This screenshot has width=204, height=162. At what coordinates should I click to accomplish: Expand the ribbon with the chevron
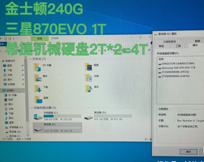148,43
